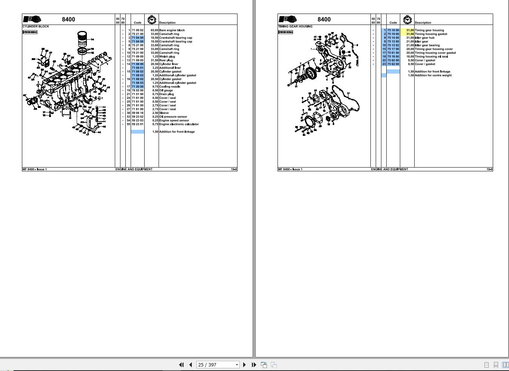Click the 'Timing housing oil seal' description
The width and height of the screenshot is (509, 371).
tap(431, 57)
